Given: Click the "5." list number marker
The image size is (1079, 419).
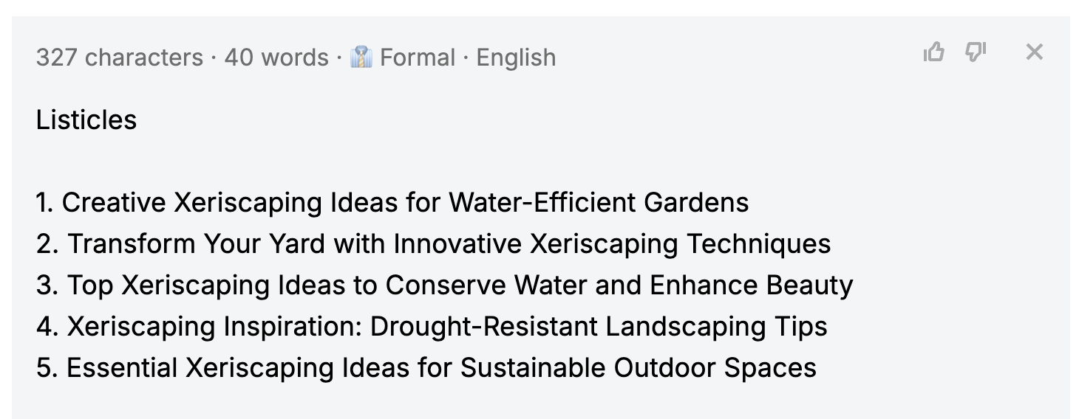Looking at the screenshot, I should 47,367.
